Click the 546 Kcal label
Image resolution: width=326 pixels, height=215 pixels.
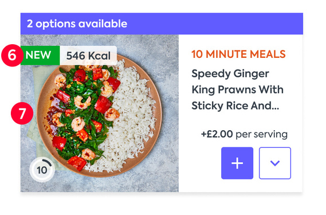(88, 56)
